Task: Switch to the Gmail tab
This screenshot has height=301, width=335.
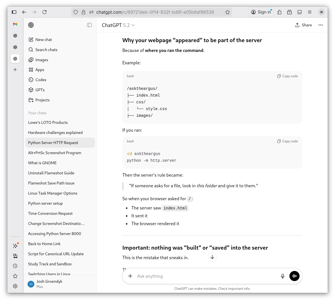Action: [15, 24]
